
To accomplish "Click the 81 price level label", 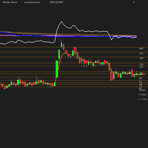I will point(141,82).
